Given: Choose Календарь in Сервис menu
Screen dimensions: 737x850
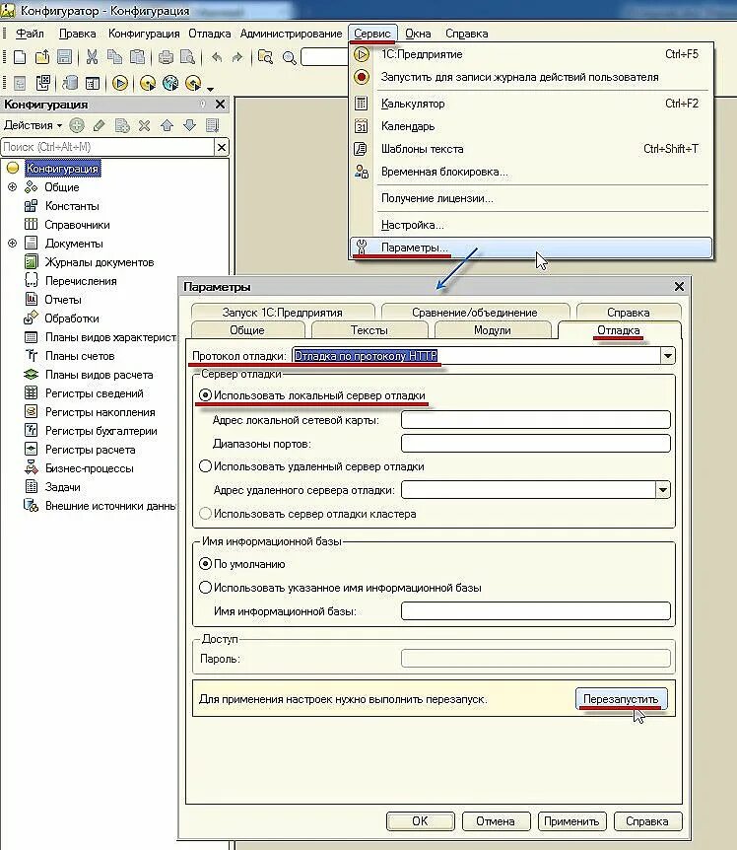Looking at the screenshot, I should click(x=531, y=126).
